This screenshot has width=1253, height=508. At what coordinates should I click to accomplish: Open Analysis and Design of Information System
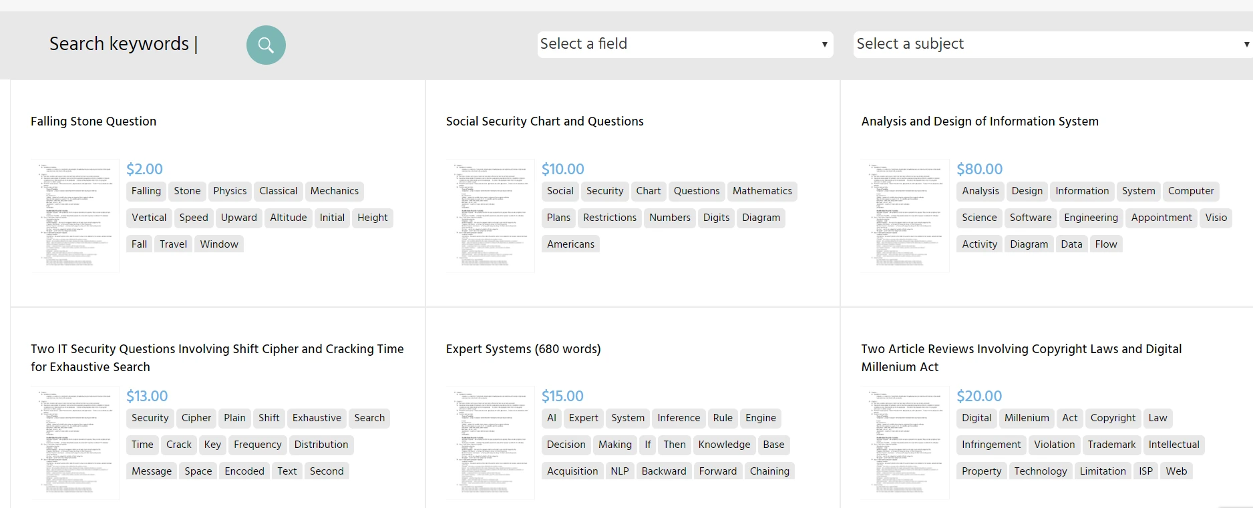coord(979,121)
